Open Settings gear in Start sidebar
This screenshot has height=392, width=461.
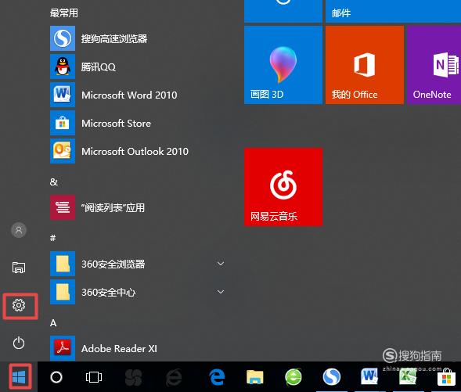click(19, 305)
